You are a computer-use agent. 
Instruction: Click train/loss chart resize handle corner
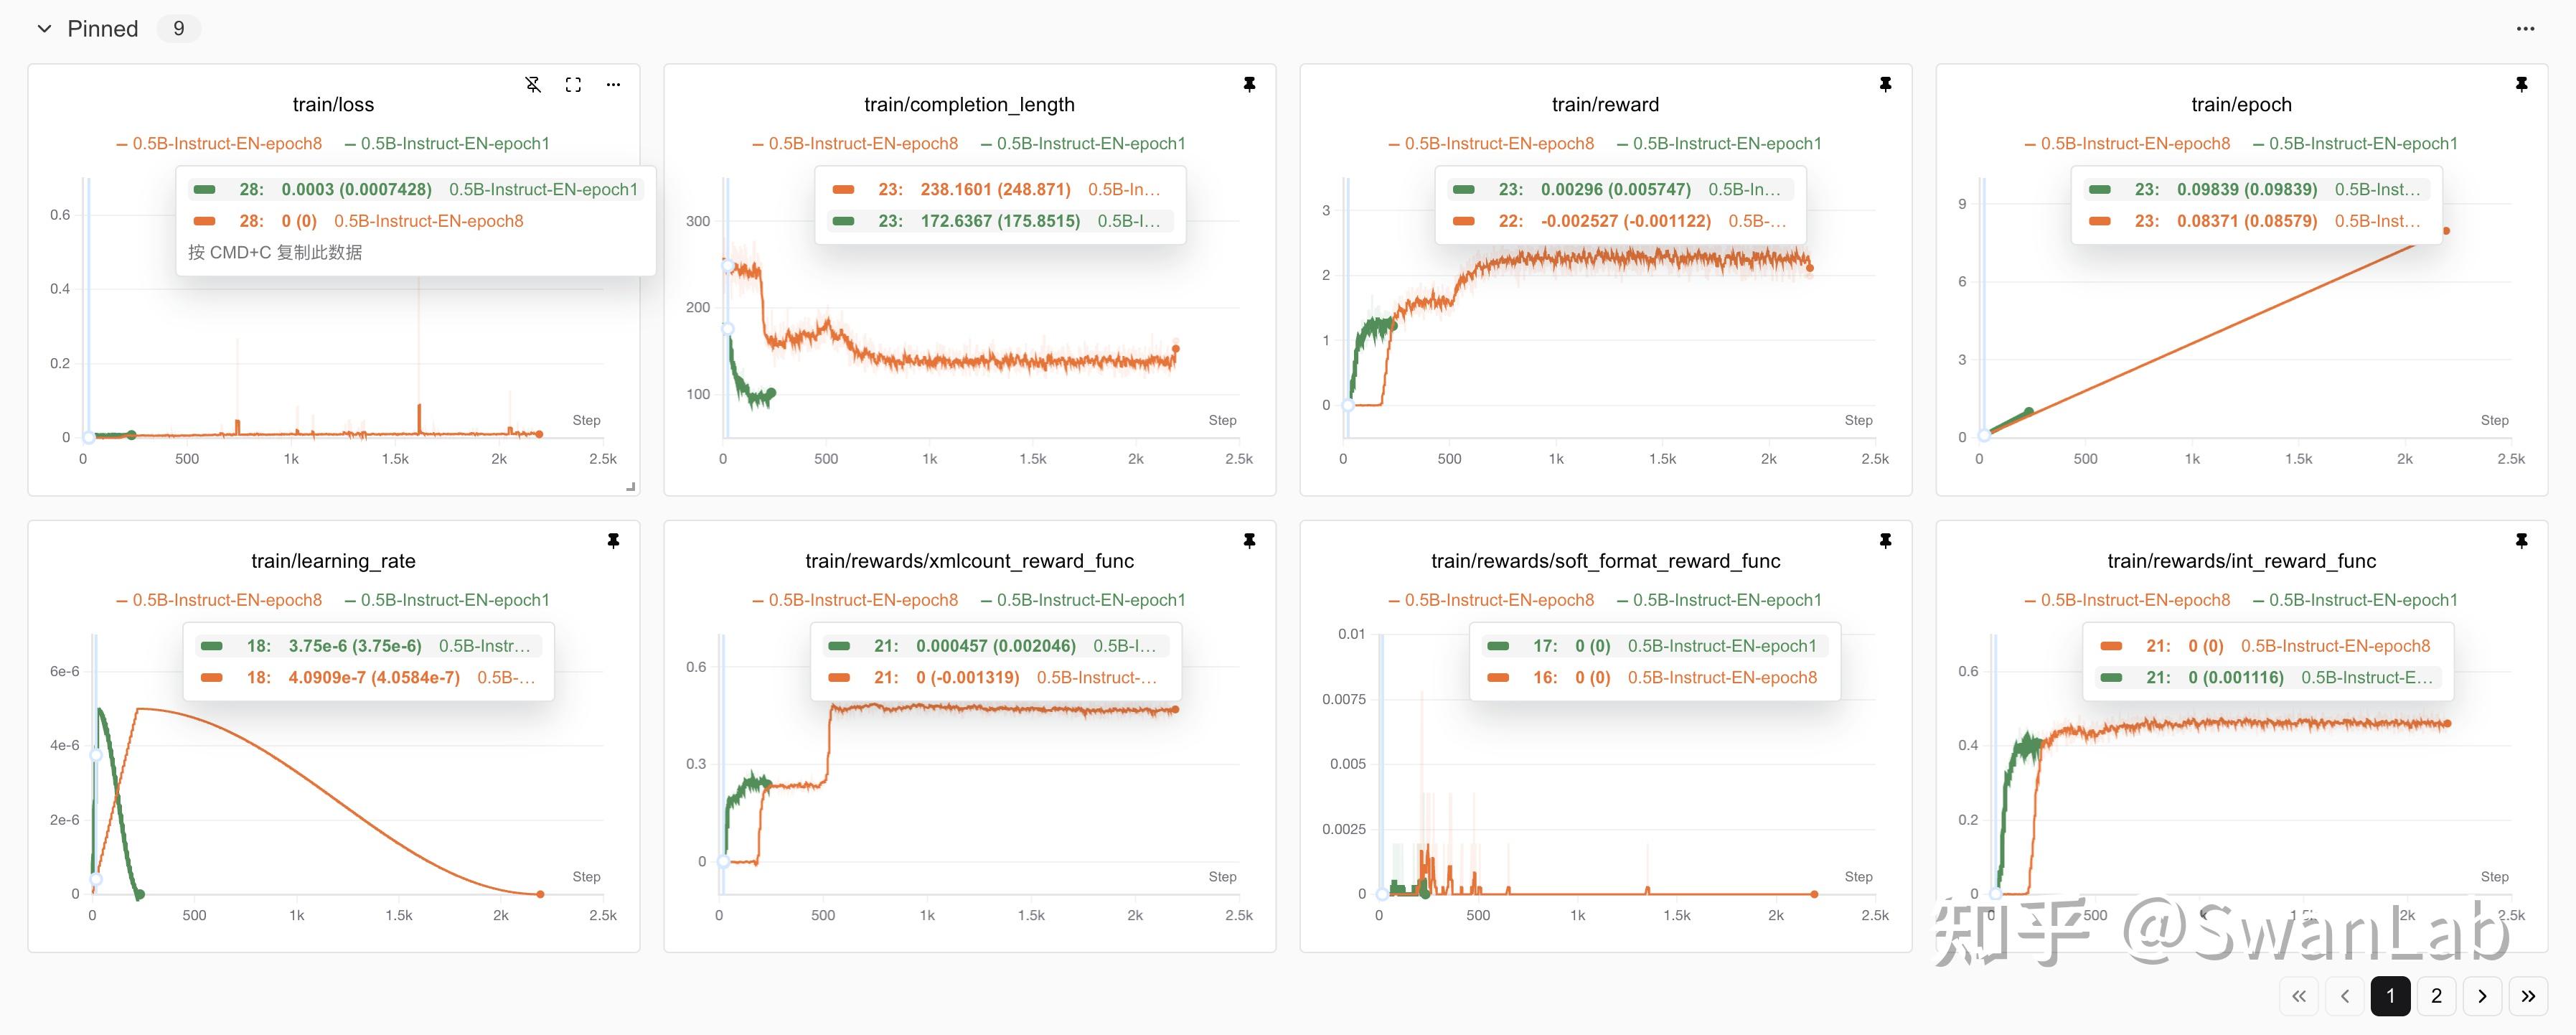pos(631,487)
